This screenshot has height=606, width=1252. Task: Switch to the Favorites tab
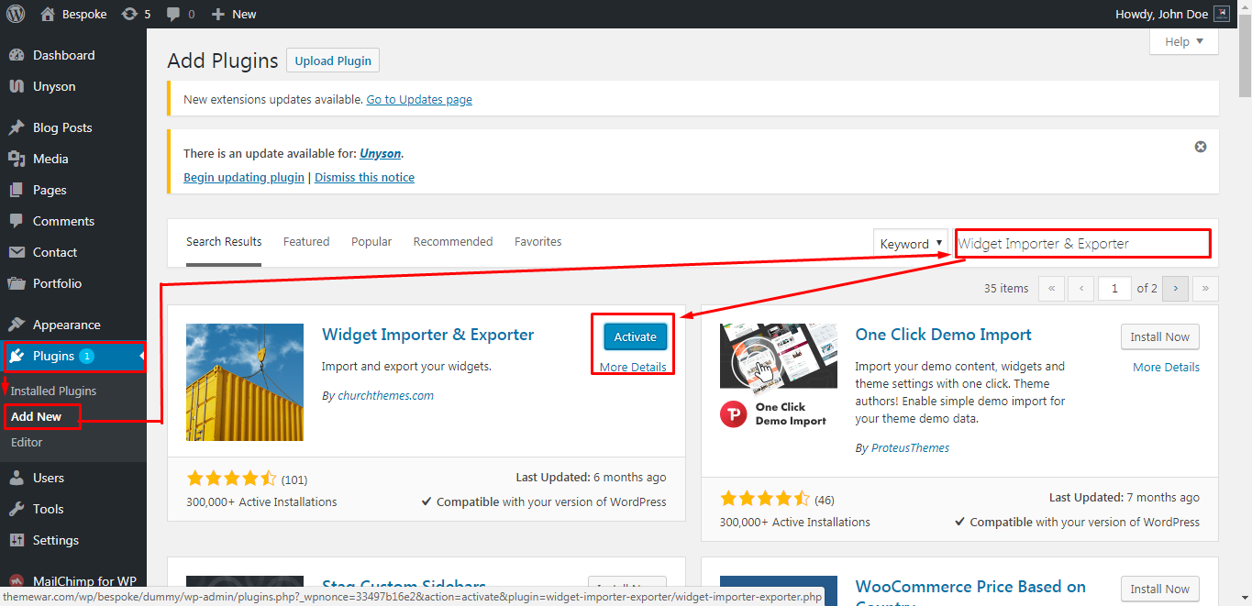[x=538, y=242]
